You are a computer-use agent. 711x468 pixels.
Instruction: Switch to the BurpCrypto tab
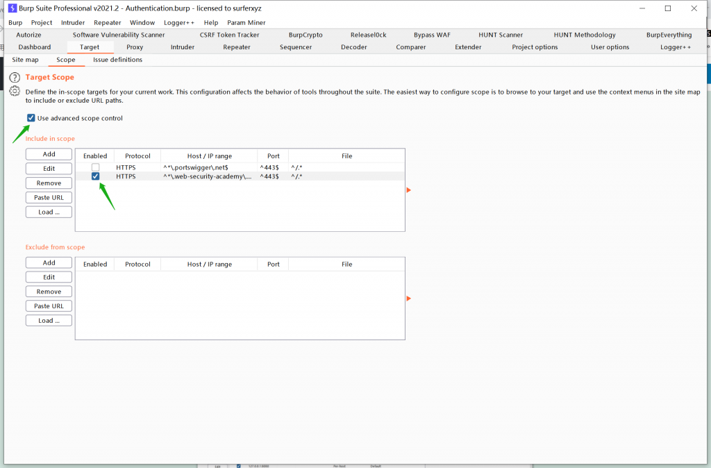point(306,35)
